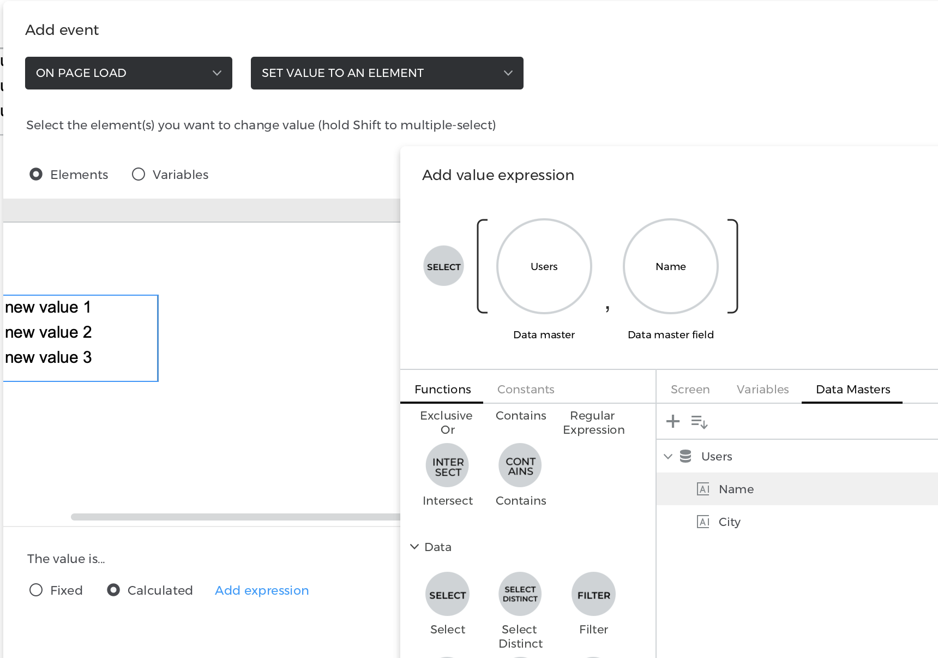Screen dimensions: 938x658
Task: Click the SELECT function icon in the Data section
Action: point(447,594)
